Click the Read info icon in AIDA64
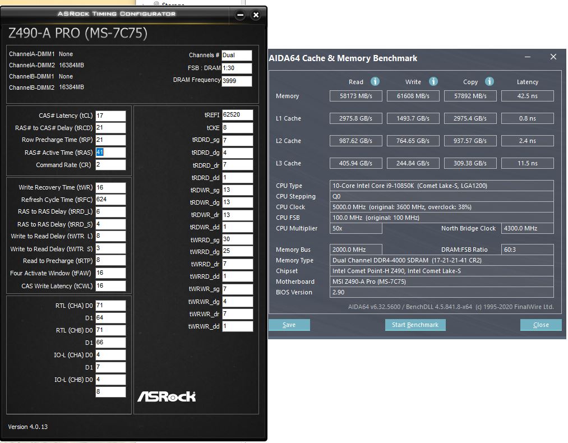 (x=375, y=81)
